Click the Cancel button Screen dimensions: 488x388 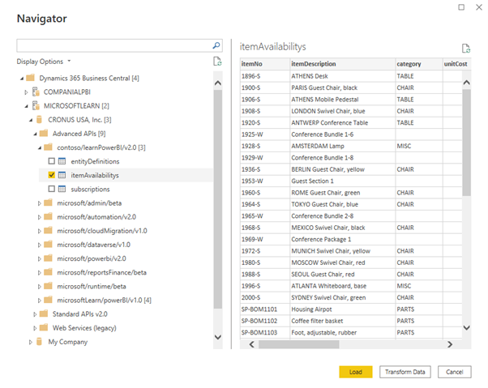pos(455,372)
